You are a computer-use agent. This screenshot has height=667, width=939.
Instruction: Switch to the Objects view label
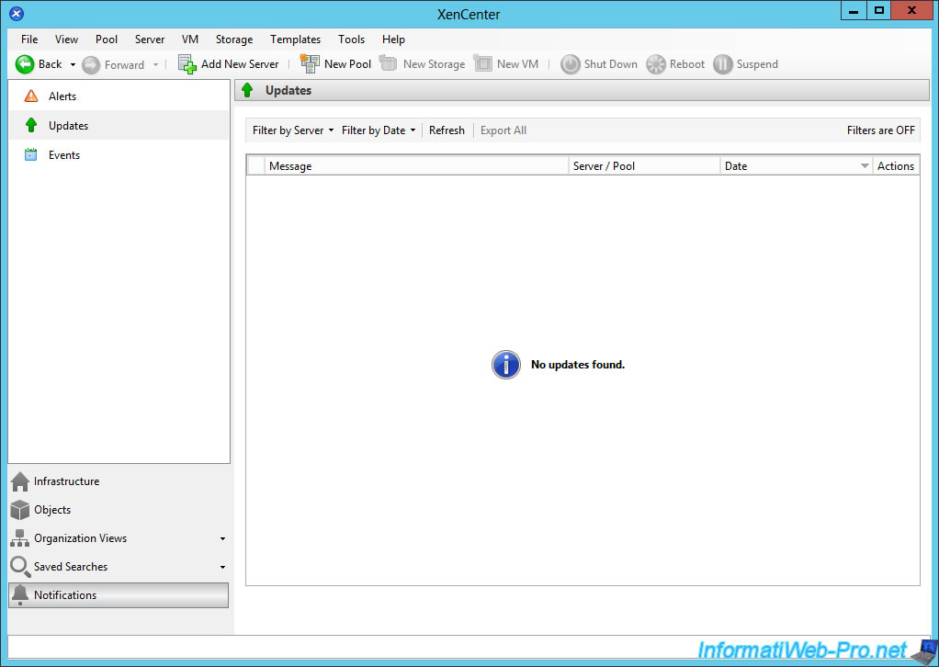pyautogui.click(x=52, y=510)
